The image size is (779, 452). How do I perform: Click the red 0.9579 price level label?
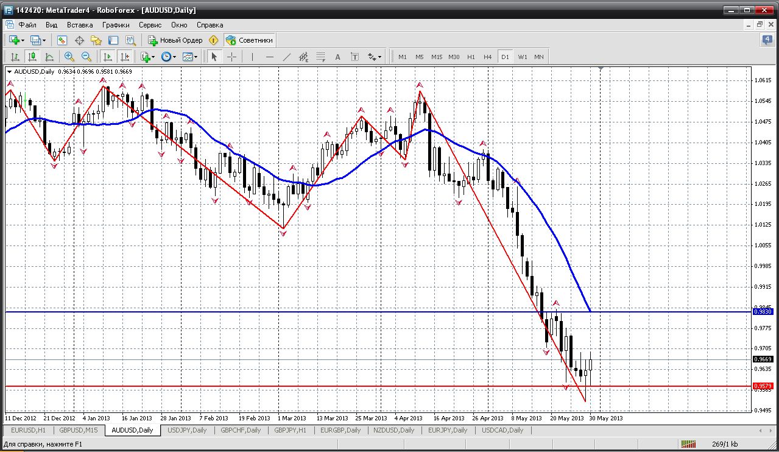pyautogui.click(x=763, y=386)
